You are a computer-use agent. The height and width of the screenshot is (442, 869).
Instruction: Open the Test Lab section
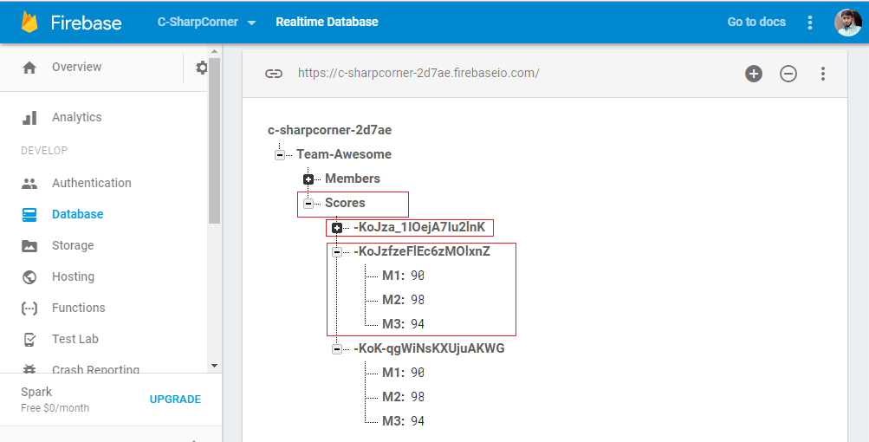click(75, 339)
